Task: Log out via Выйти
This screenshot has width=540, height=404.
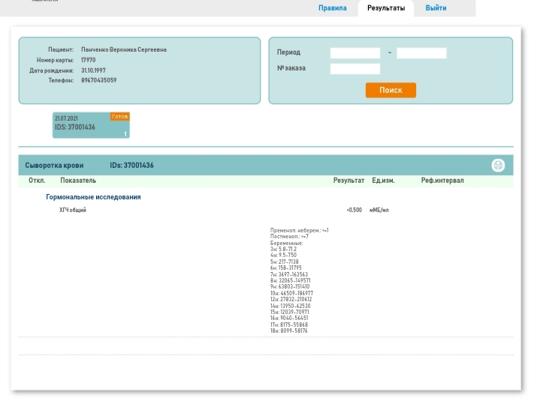Action: (436, 8)
